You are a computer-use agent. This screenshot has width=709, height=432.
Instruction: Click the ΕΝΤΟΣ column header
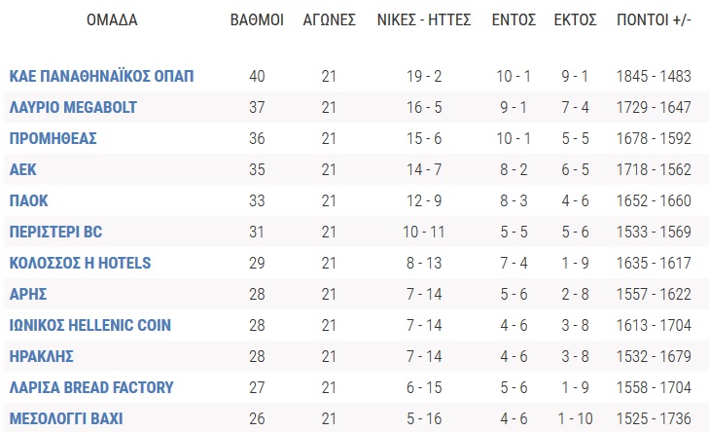pos(514,19)
